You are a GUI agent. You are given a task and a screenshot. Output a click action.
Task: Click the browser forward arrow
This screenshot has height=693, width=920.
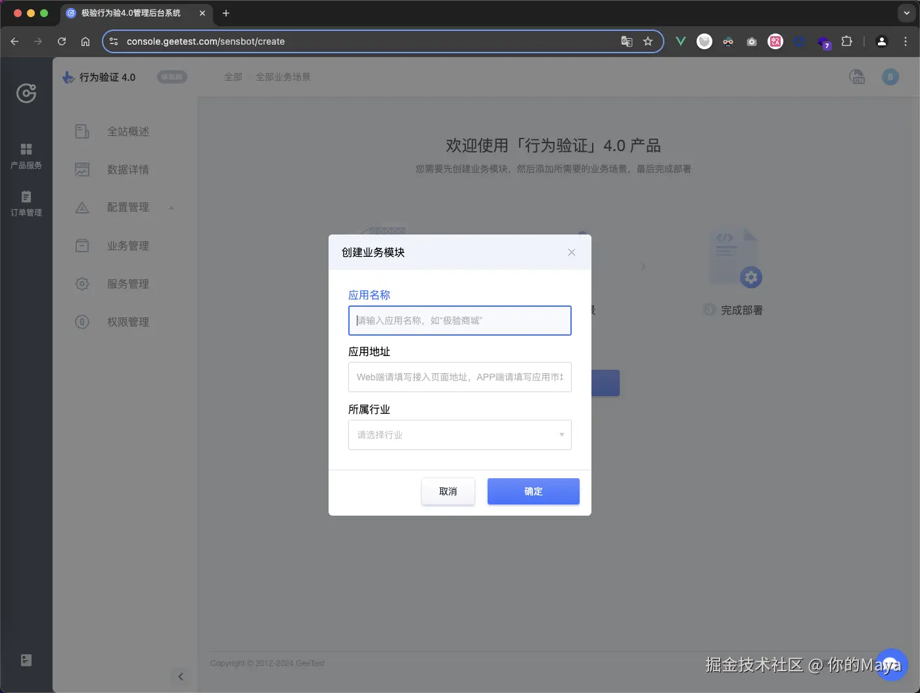(38, 41)
